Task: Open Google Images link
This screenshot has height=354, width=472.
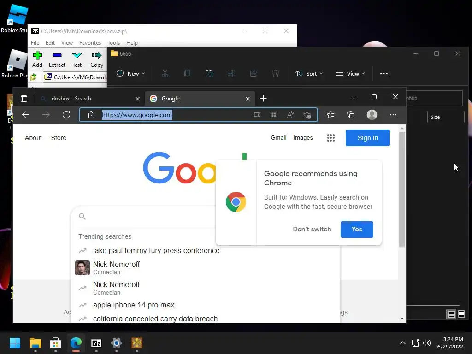Action: 303,137
